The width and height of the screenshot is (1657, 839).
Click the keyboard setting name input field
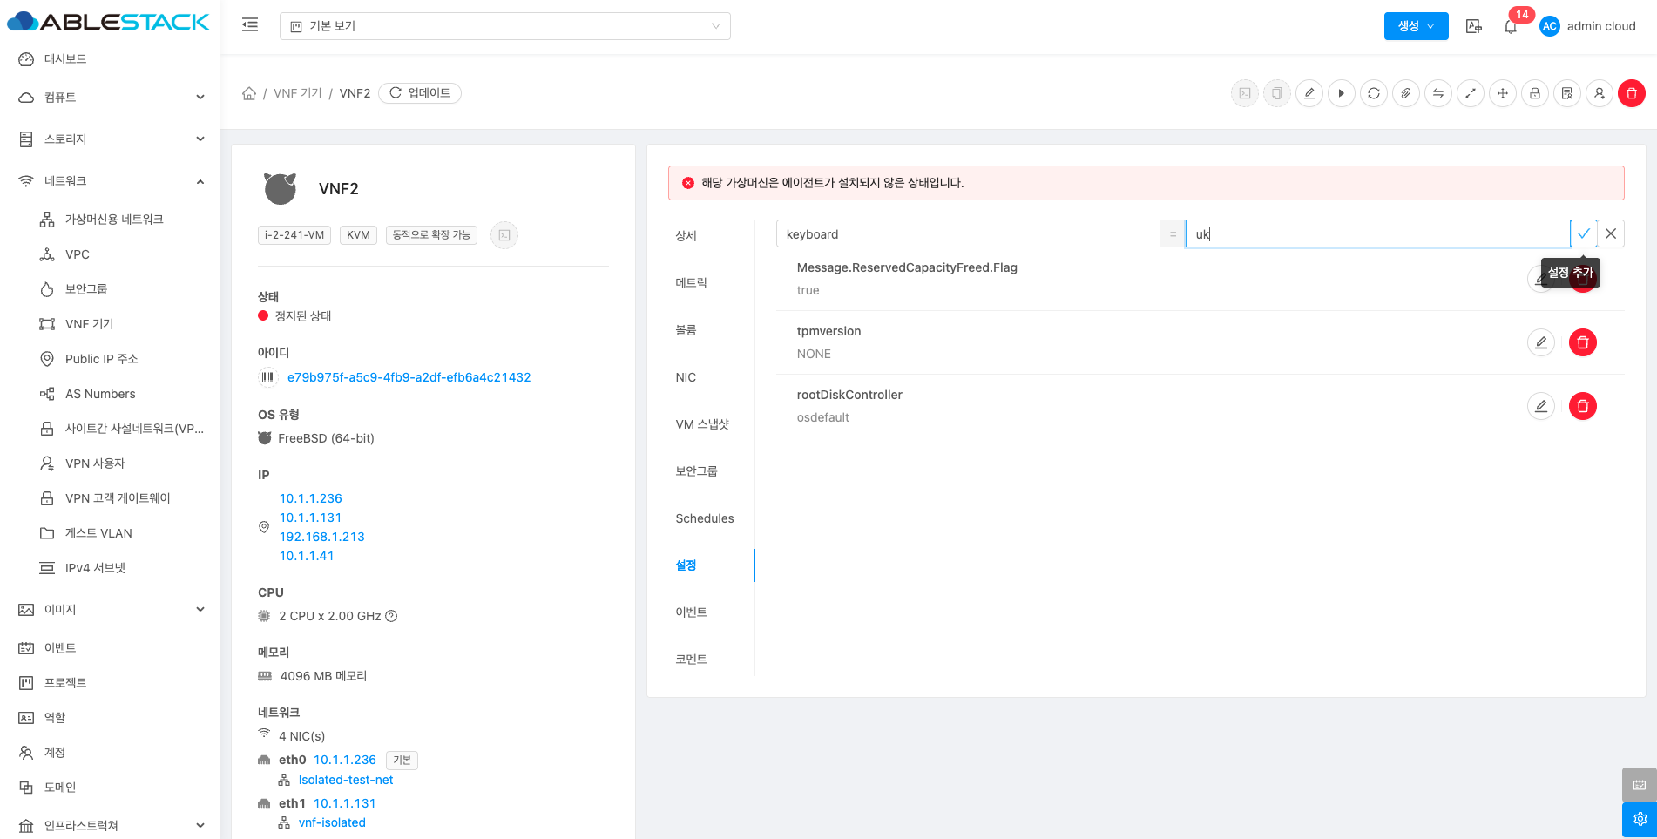click(967, 234)
